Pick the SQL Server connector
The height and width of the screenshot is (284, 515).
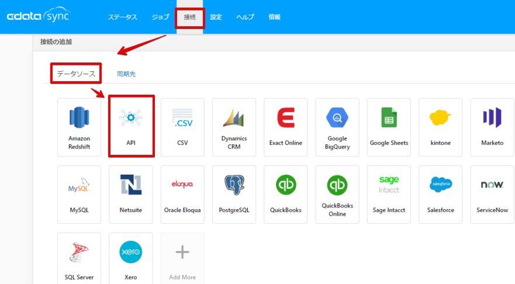(x=79, y=259)
